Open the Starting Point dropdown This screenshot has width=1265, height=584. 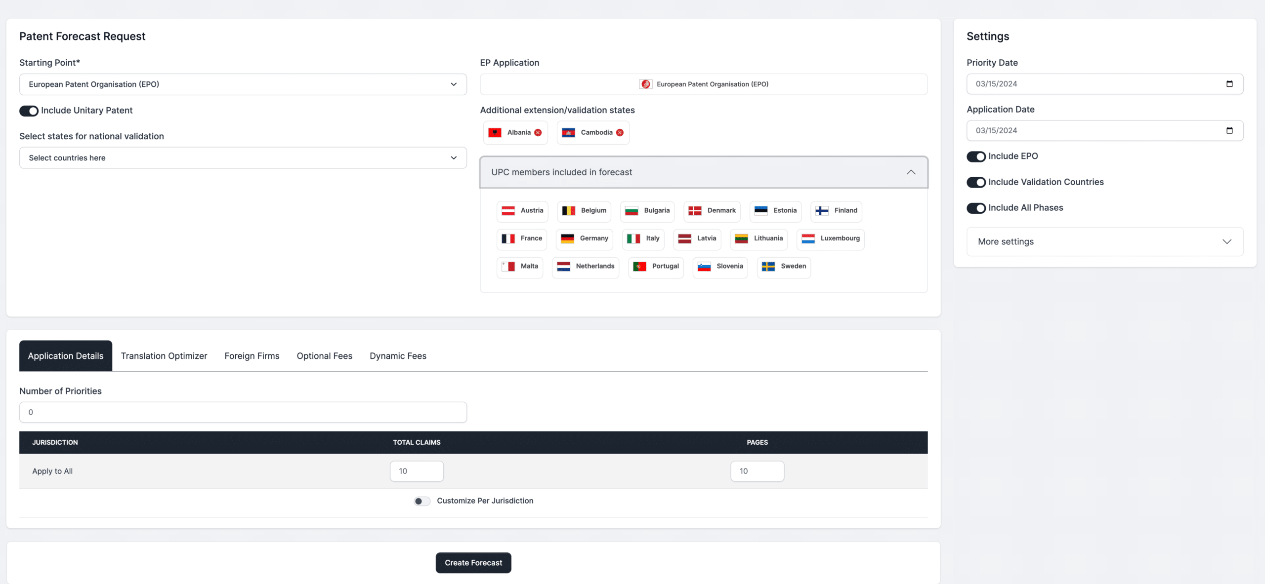click(243, 84)
